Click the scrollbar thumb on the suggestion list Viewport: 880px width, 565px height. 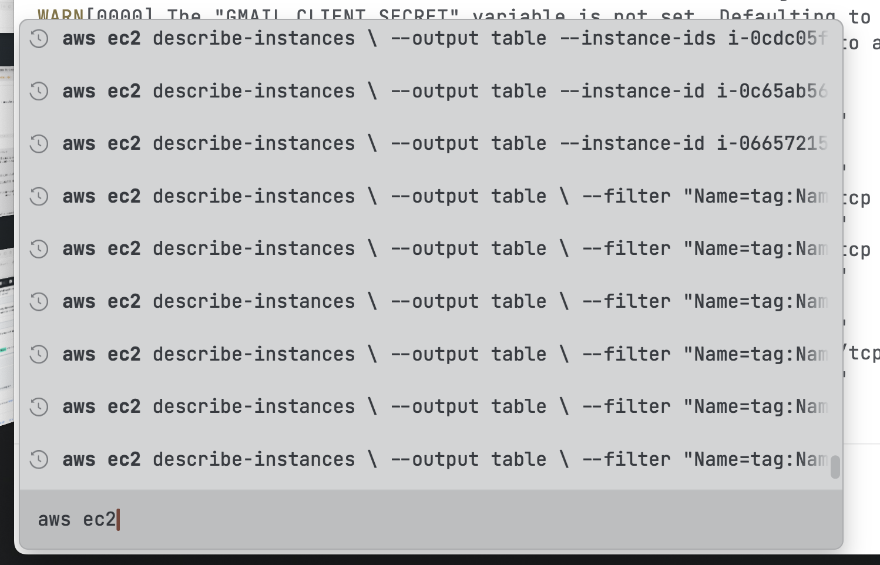[835, 467]
